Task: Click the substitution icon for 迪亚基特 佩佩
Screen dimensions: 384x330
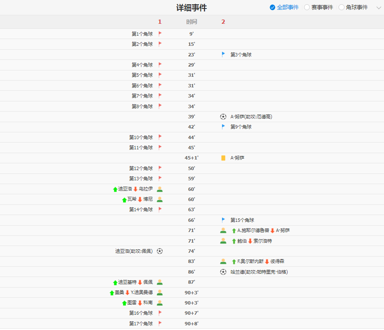Action: (160, 282)
